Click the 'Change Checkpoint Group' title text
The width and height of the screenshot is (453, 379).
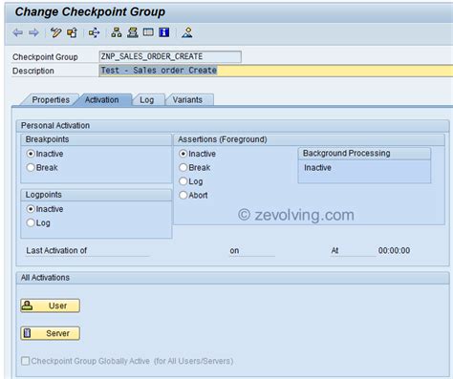click(90, 11)
